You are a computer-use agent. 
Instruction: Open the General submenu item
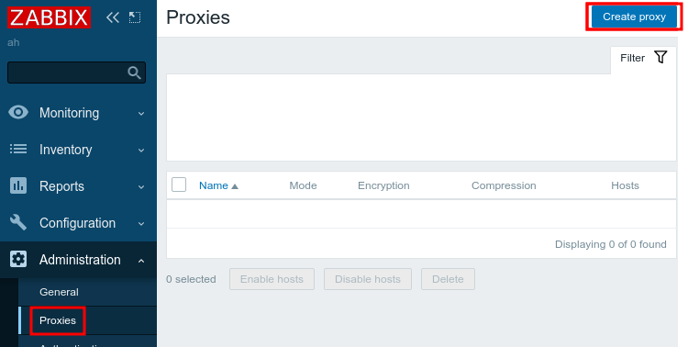[59, 292]
